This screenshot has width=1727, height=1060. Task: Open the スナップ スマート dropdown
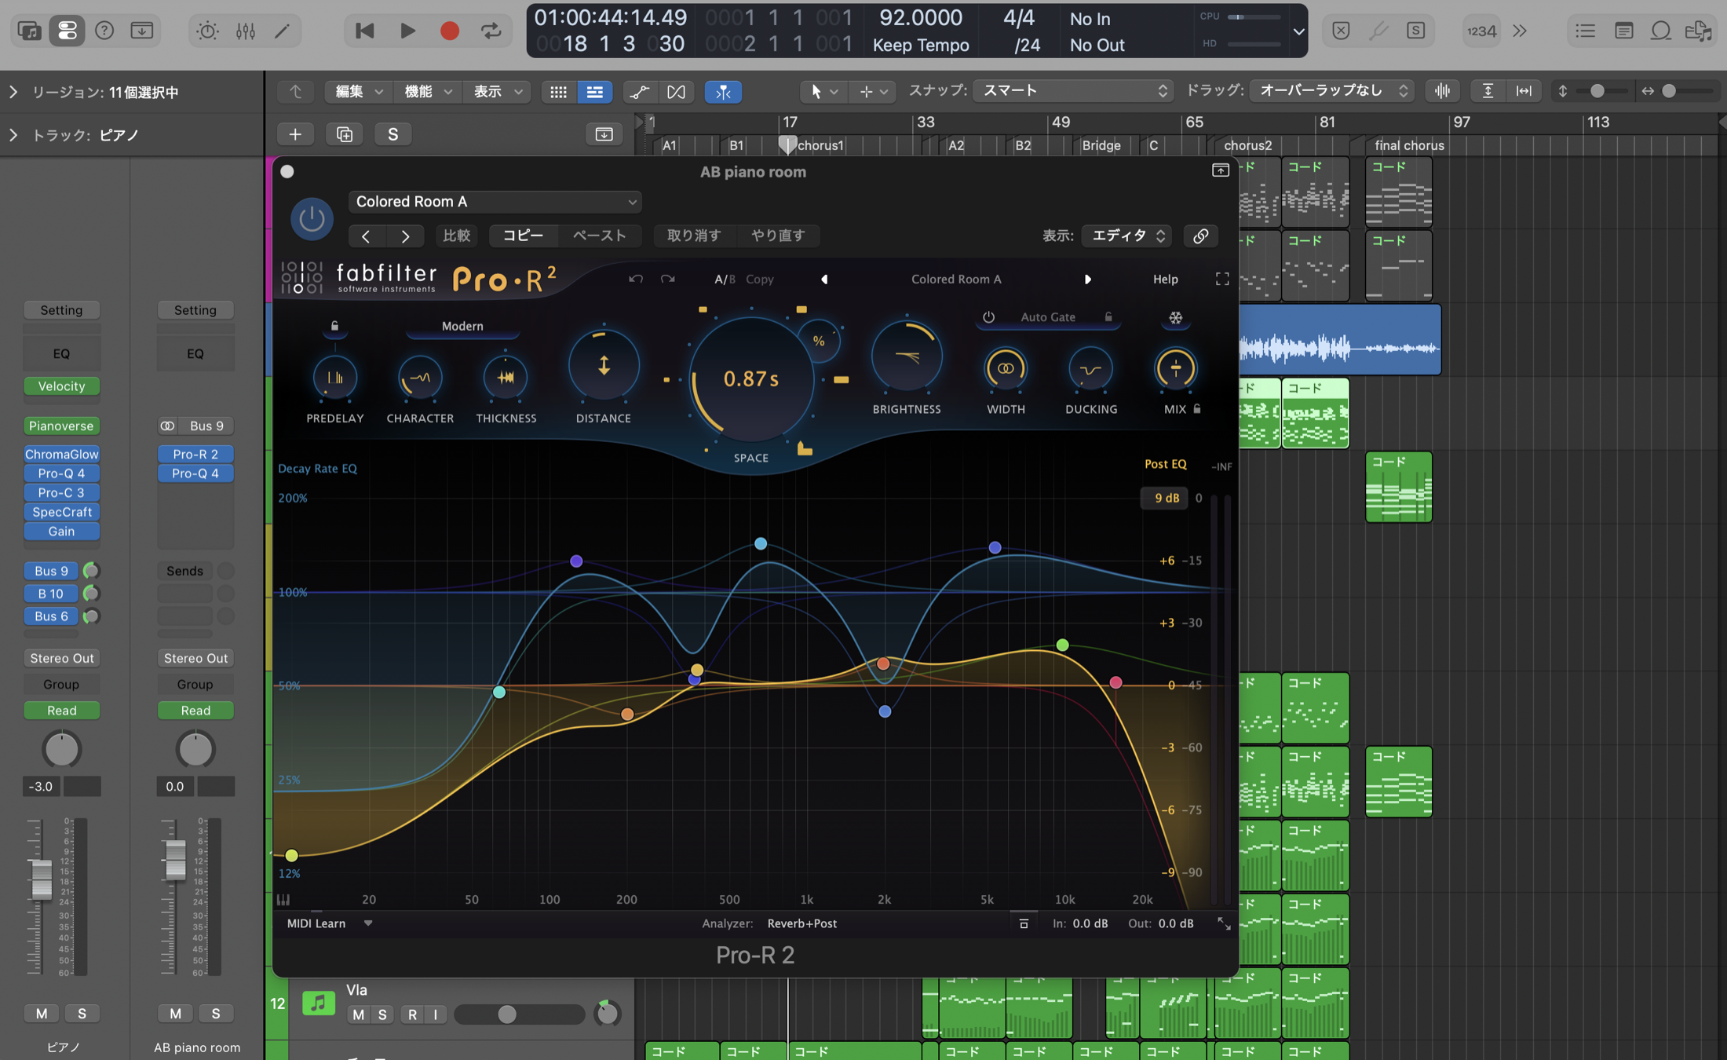1073,91
